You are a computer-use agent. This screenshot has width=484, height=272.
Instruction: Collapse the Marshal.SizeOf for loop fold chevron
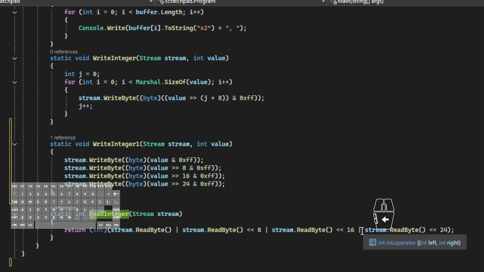point(14,82)
